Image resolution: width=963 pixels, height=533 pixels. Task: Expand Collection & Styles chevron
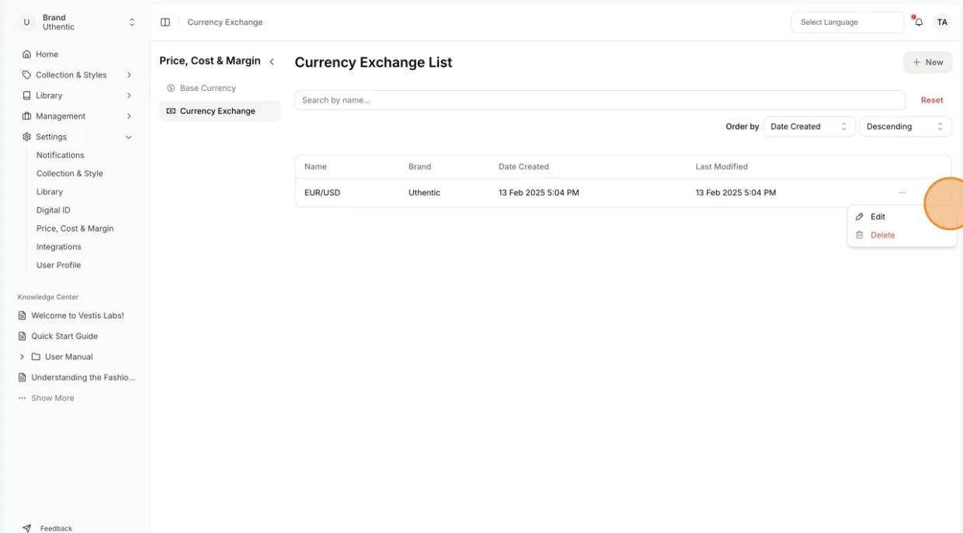coord(129,75)
